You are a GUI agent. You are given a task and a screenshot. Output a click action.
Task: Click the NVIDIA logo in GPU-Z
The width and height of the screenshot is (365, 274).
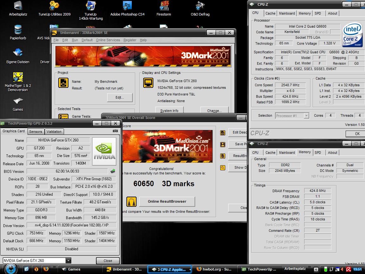[x=104, y=151]
